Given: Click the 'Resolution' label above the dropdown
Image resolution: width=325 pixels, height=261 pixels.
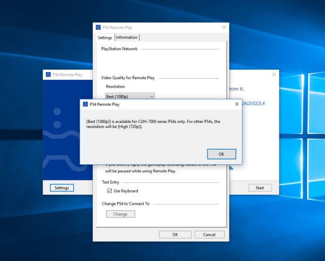Looking at the screenshot, I should point(115,86).
